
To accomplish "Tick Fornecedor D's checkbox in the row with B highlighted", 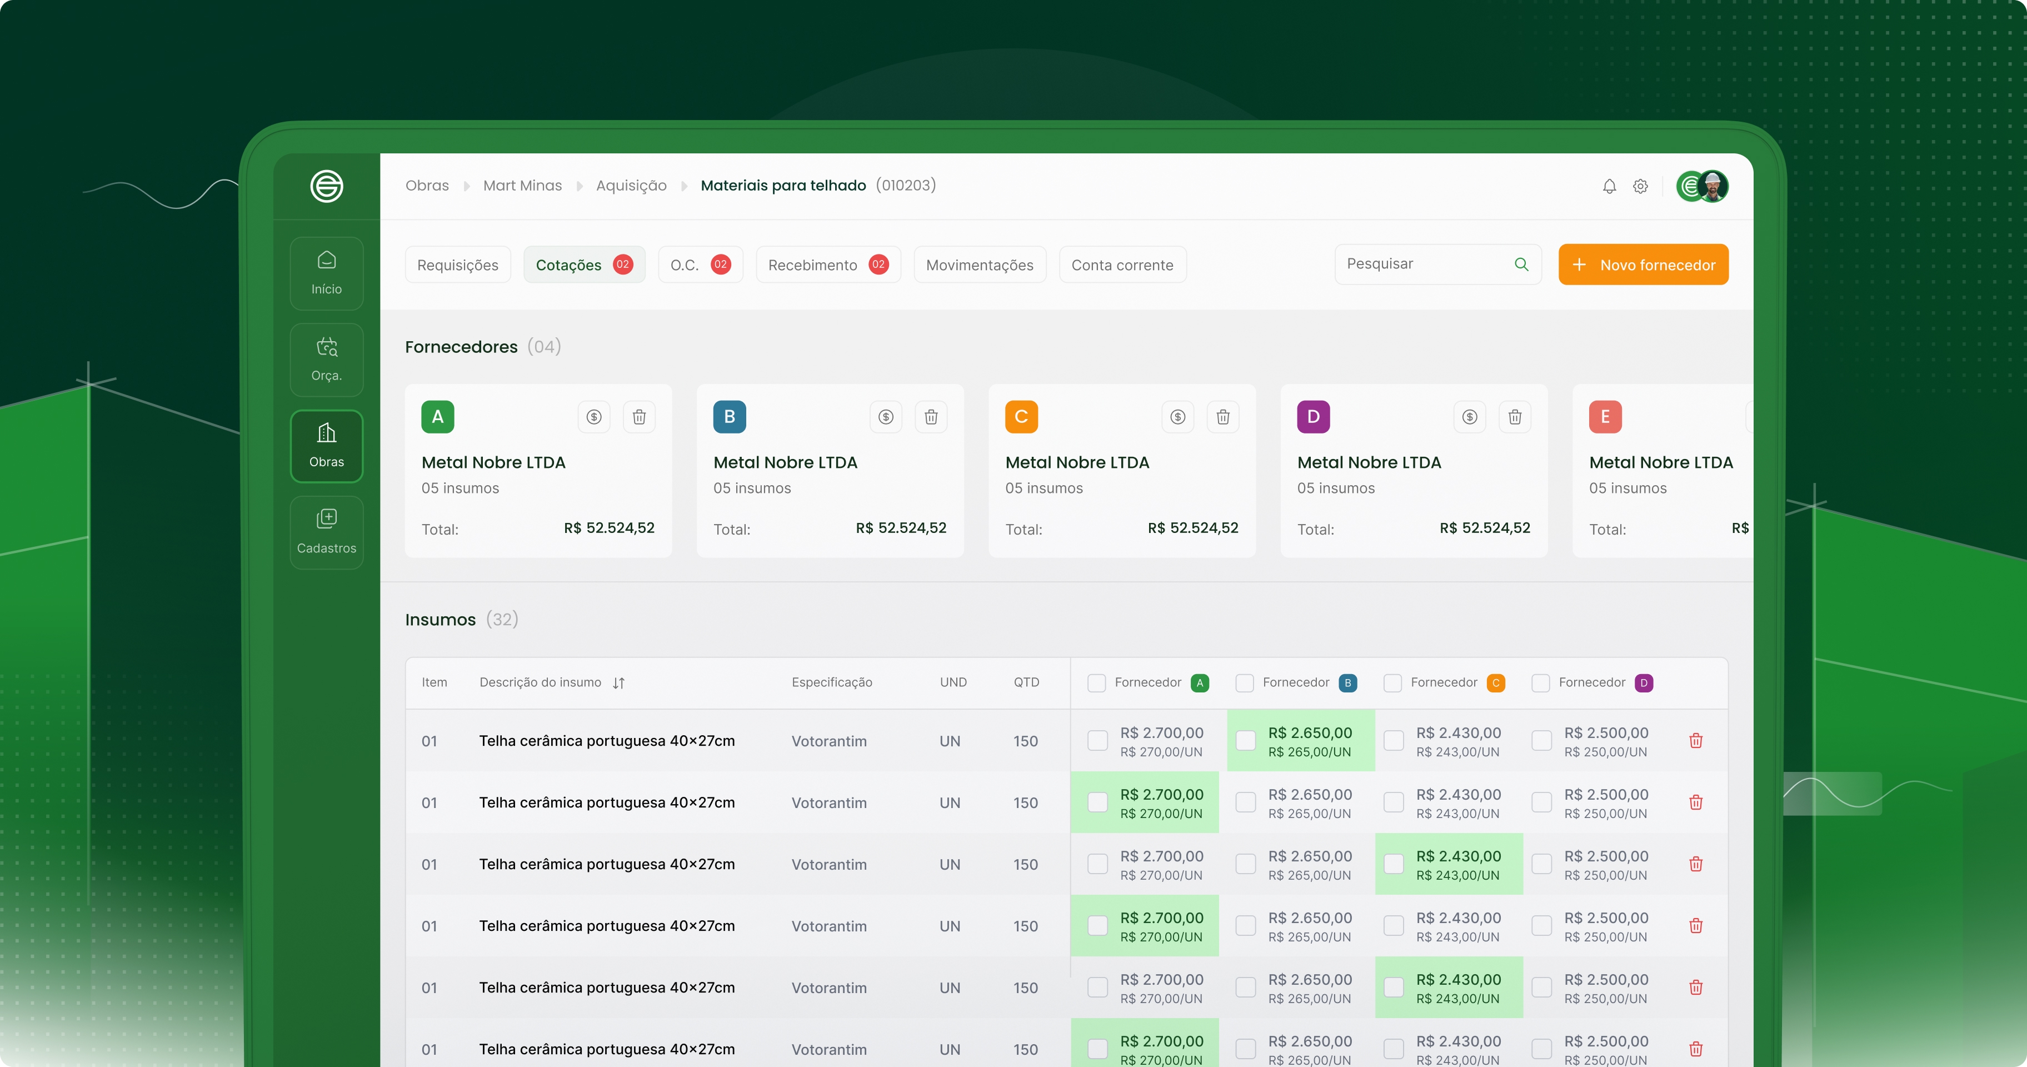I will (1541, 740).
